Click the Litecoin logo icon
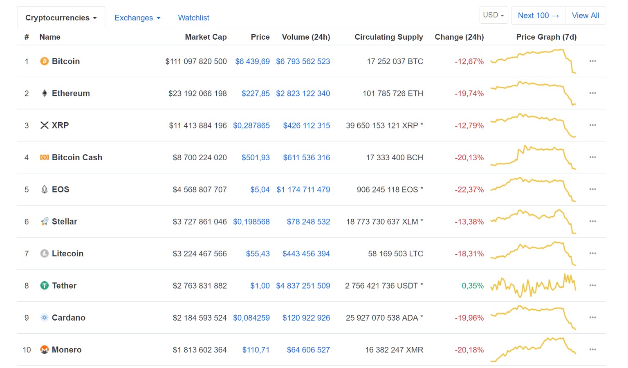Screen dimensions: 628x368 pyautogui.click(x=44, y=254)
